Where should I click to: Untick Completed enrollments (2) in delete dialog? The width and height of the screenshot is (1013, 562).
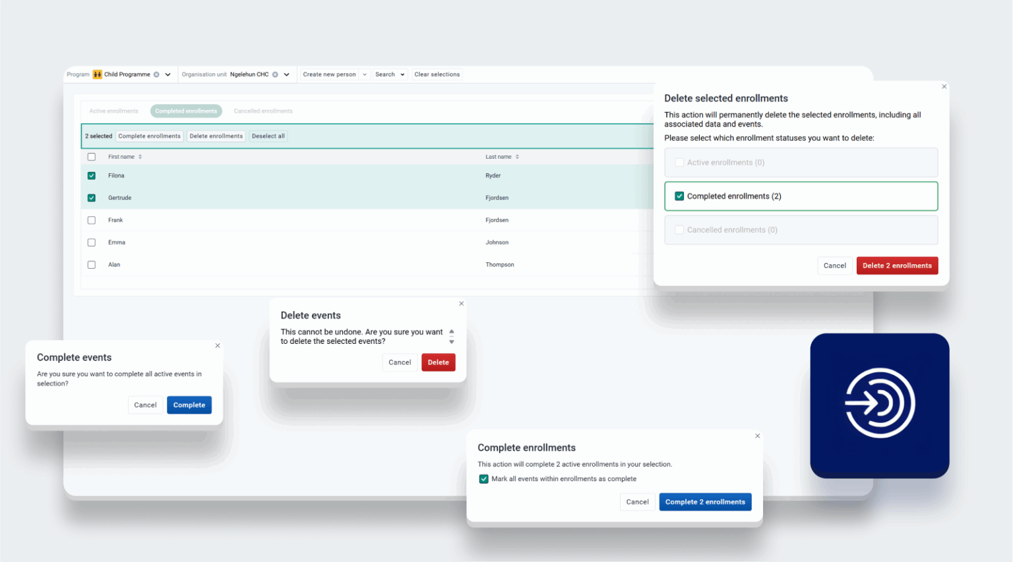pos(679,196)
